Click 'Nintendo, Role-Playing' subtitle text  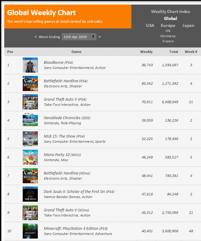pos(62,123)
